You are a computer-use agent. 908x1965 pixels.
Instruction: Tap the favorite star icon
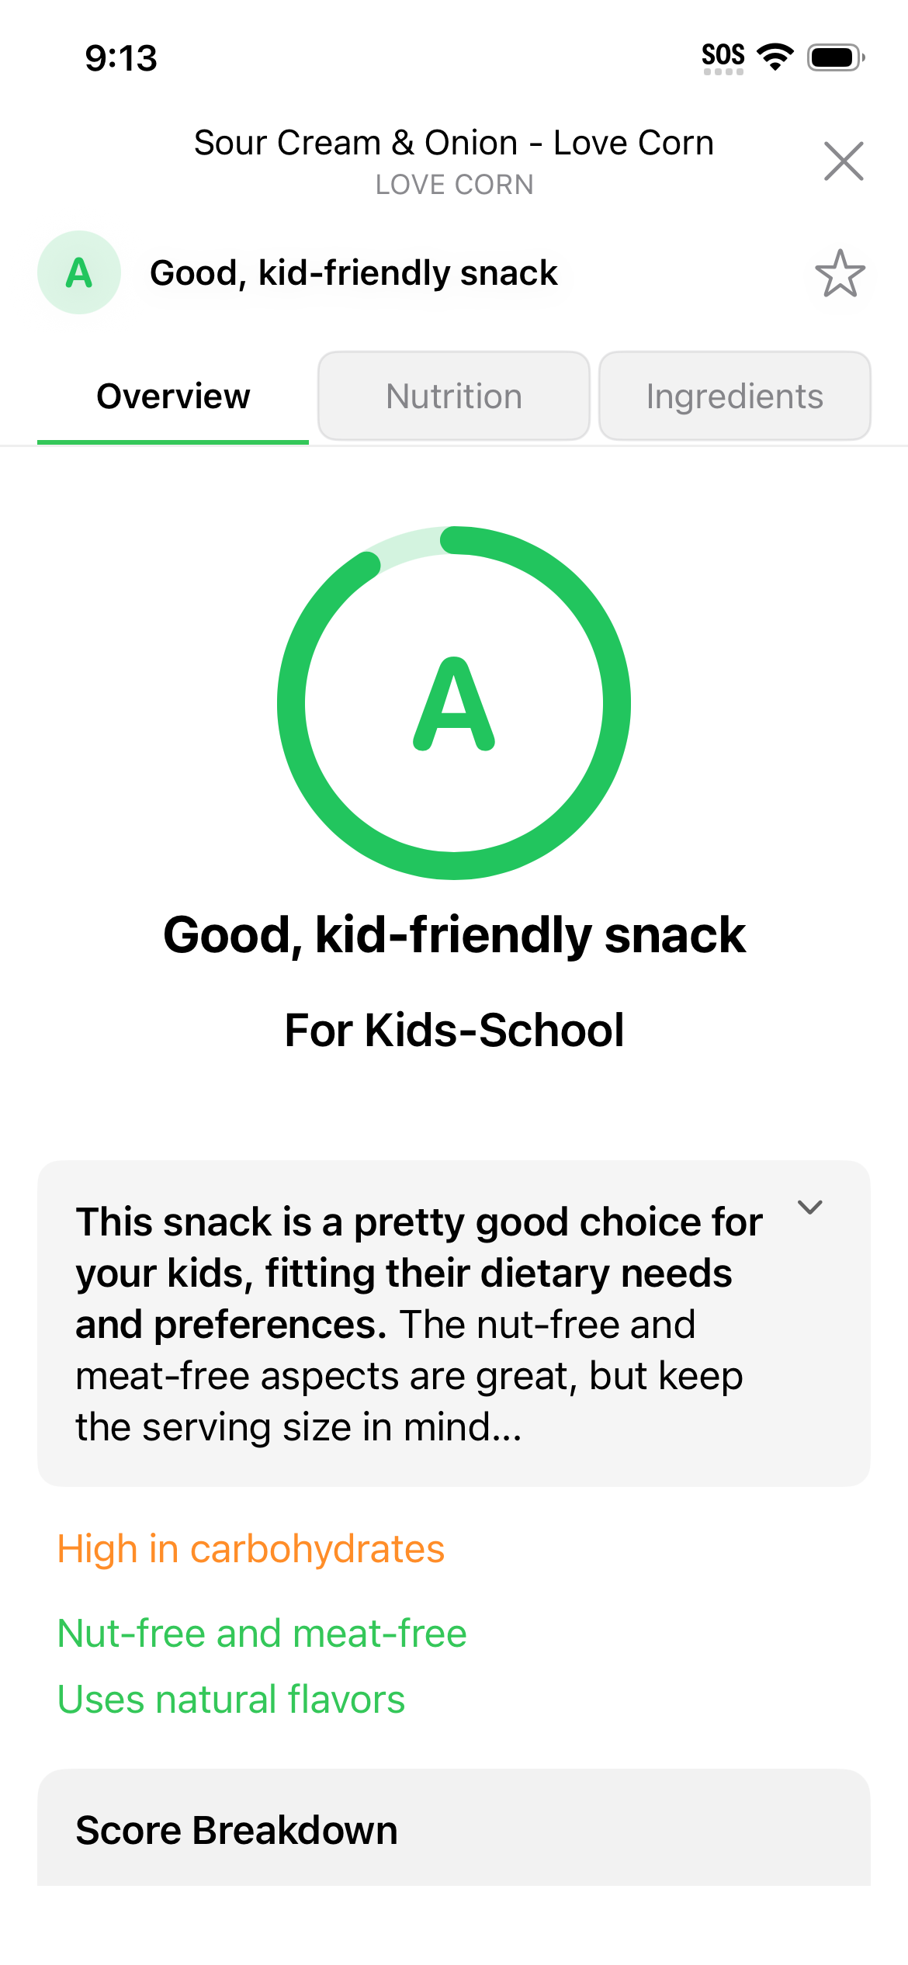point(840,273)
